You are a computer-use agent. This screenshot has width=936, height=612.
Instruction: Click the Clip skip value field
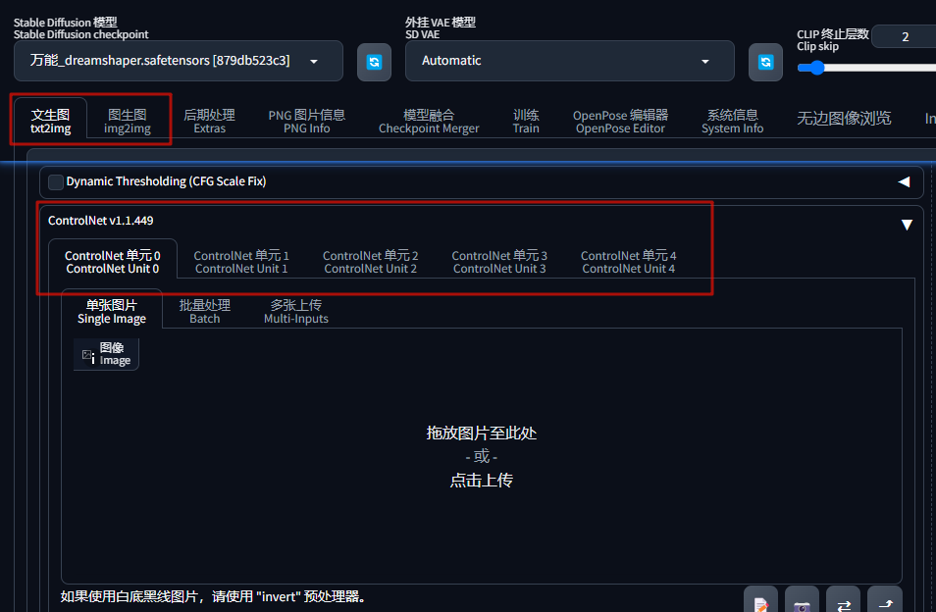tap(904, 36)
